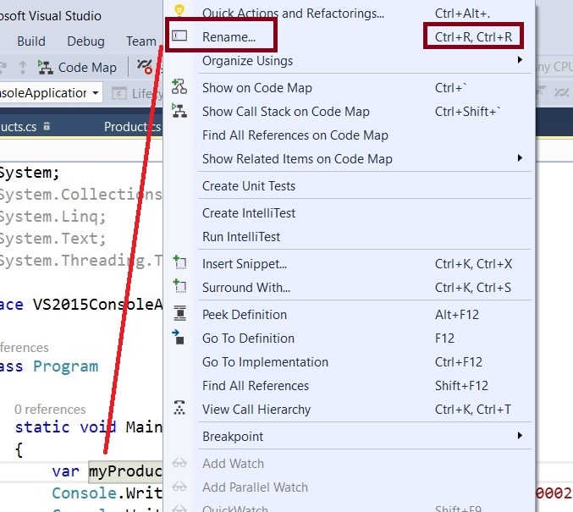Click the Peek Definition icon
This screenshot has width=573, height=512.
click(179, 314)
